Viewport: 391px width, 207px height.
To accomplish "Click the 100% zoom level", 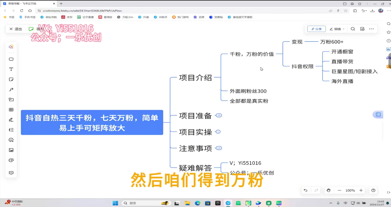I will pyautogui.click(x=350, y=191).
